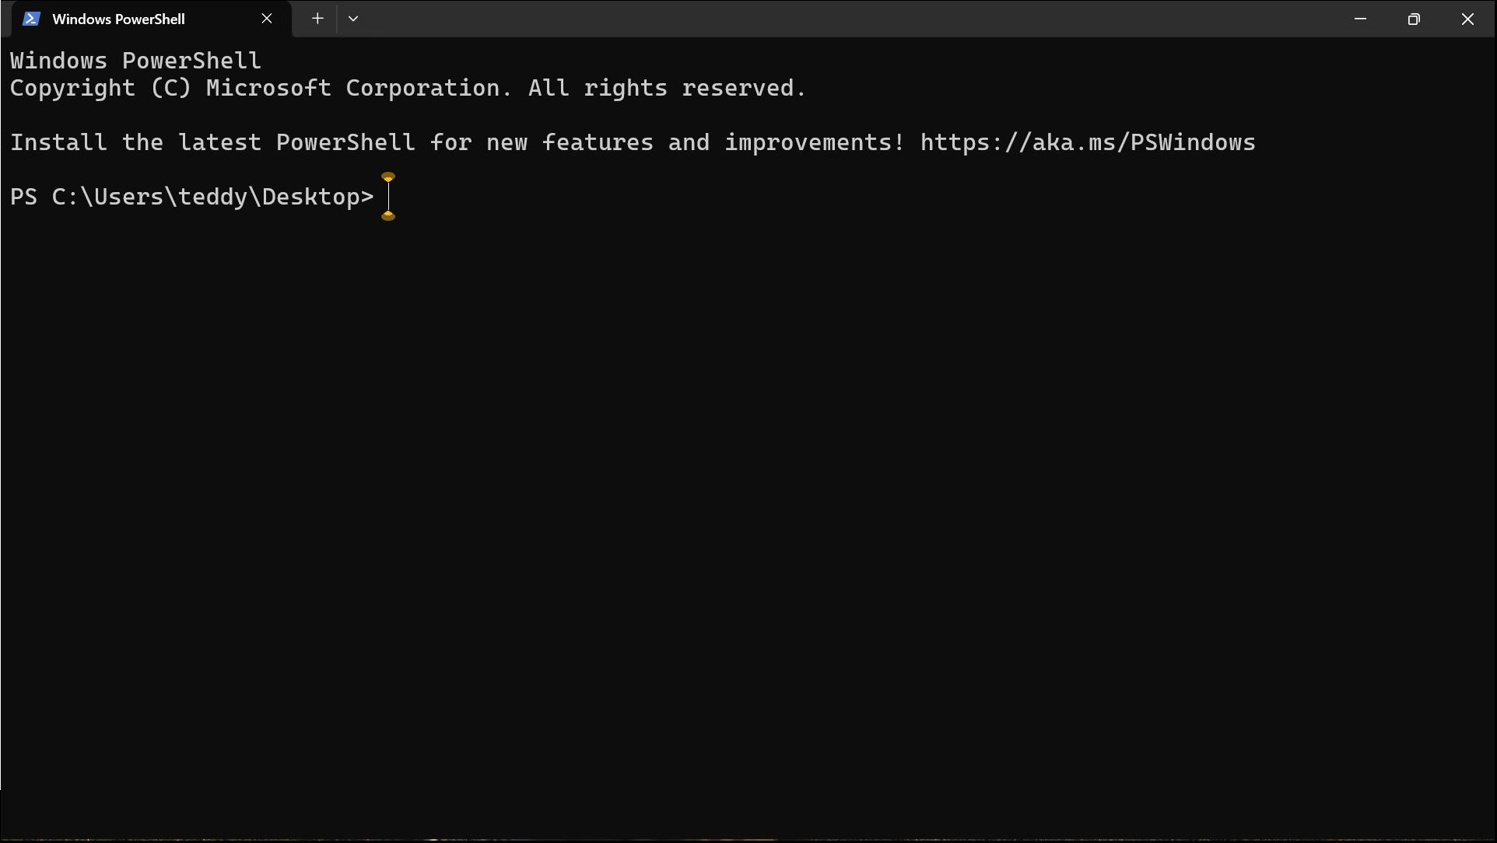Minimize the terminal window
1497x843 pixels.
point(1360,19)
